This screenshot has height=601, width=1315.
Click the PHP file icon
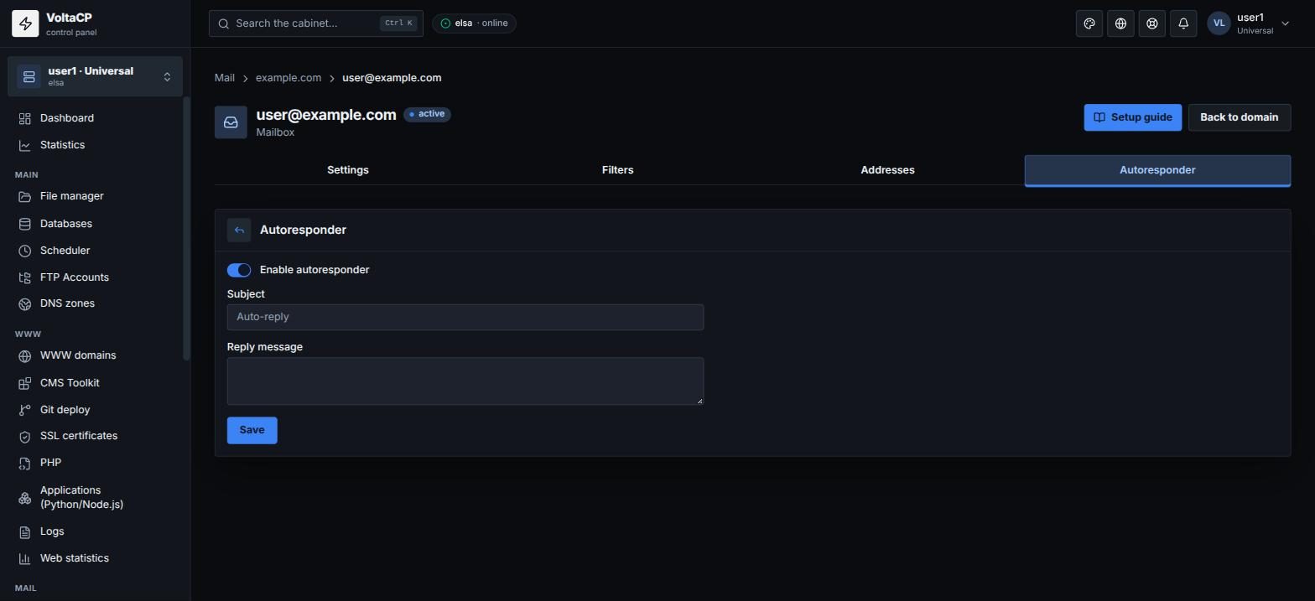point(25,463)
